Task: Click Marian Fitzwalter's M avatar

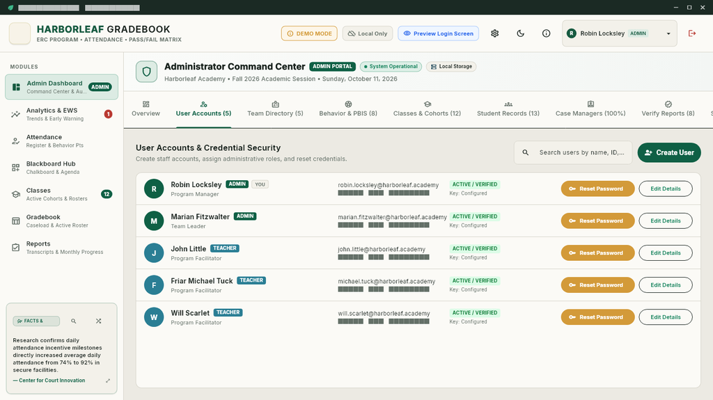Action: [x=154, y=221]
